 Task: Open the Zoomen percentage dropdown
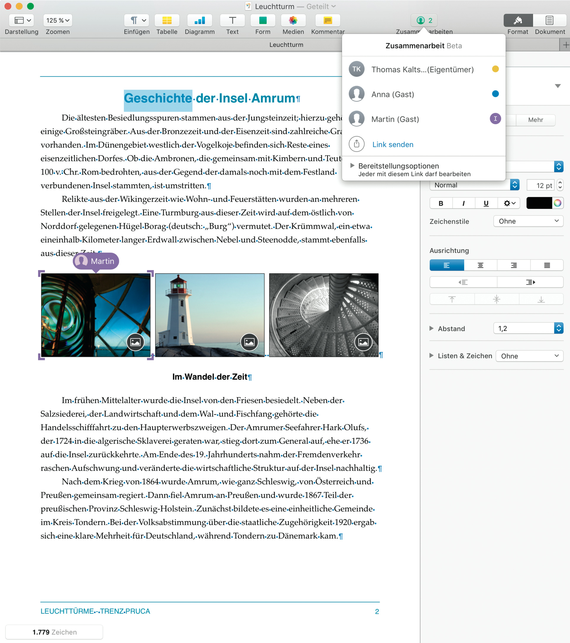58,21
